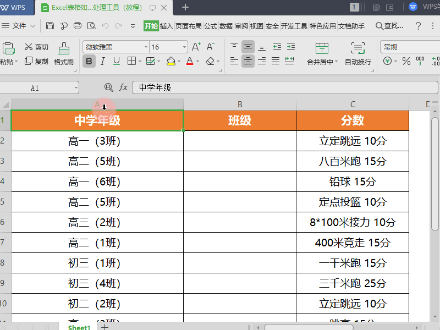The image size is (440, 330).
Task: Switch to the 页面布局 Page Layout tab
Action: click(x=189, y=26)
